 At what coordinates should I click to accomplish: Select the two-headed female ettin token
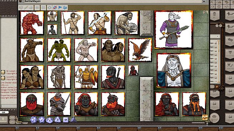pos(32,77)
